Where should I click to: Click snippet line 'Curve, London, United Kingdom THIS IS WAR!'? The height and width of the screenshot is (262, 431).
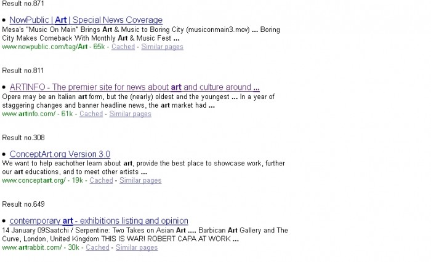point(74,239)
